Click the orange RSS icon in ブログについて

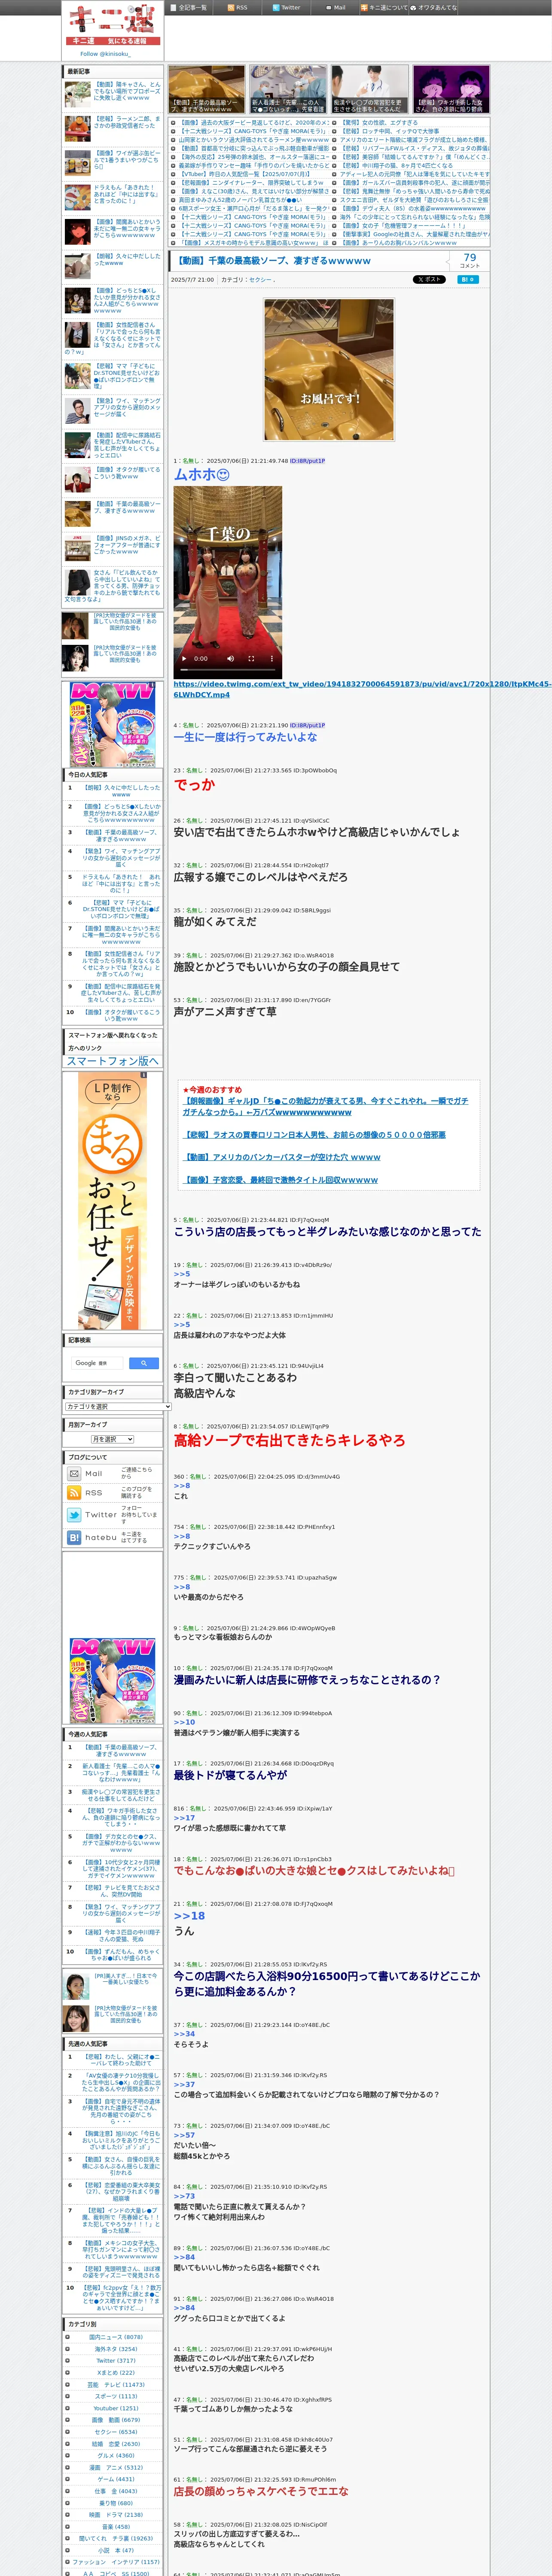[74, 1492]
